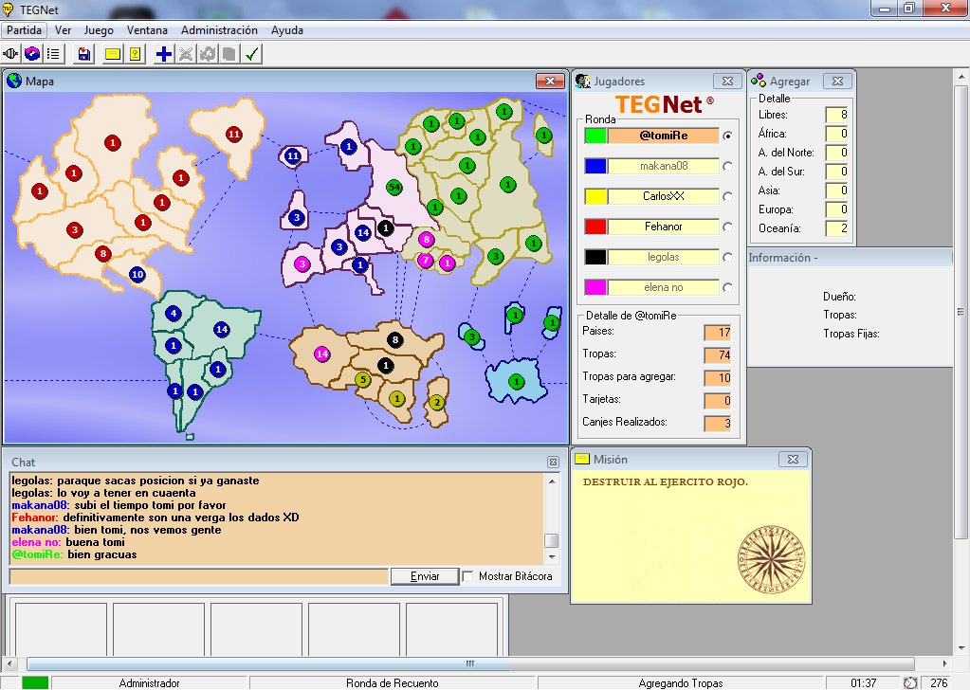Click the floppy disk save icon
This screenshot has width=970, height=690.
tap(84, 54)
